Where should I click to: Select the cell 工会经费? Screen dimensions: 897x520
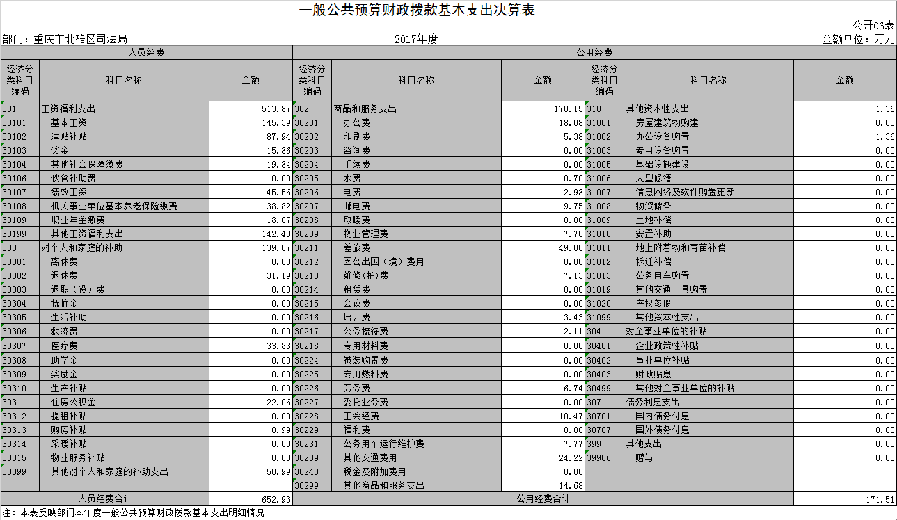[x=416, y=416]
